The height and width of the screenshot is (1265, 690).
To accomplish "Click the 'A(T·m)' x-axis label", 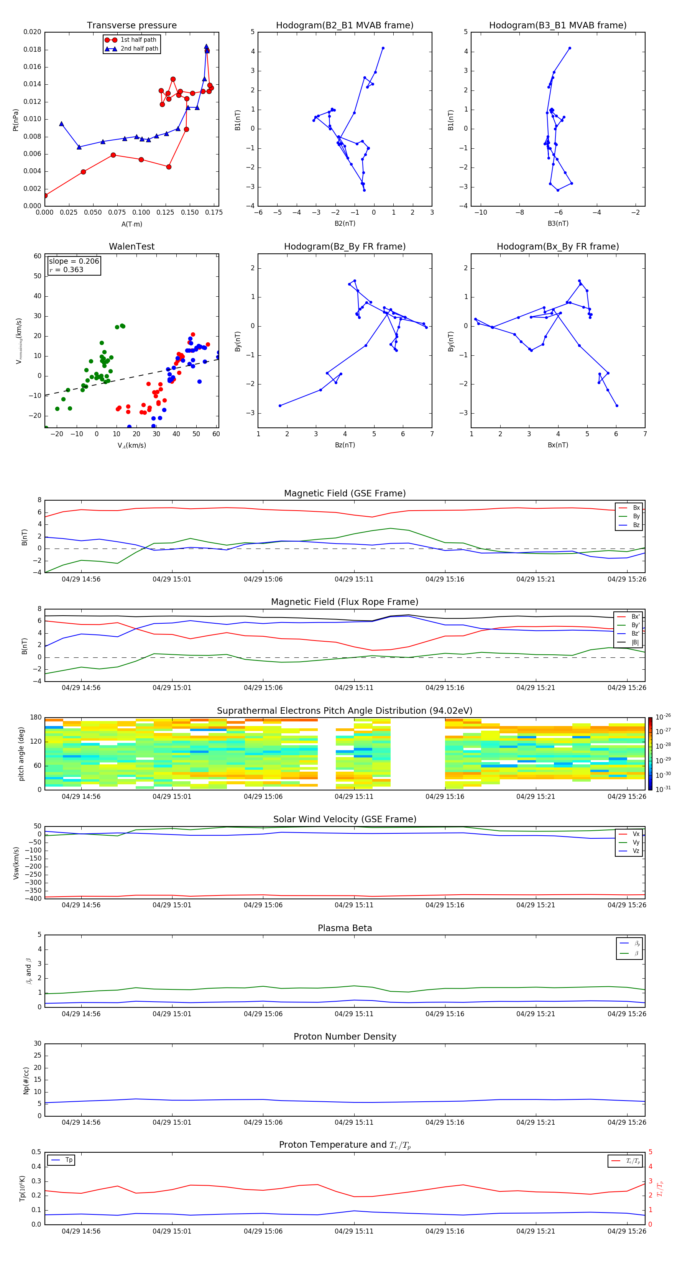I will point(131,224).
